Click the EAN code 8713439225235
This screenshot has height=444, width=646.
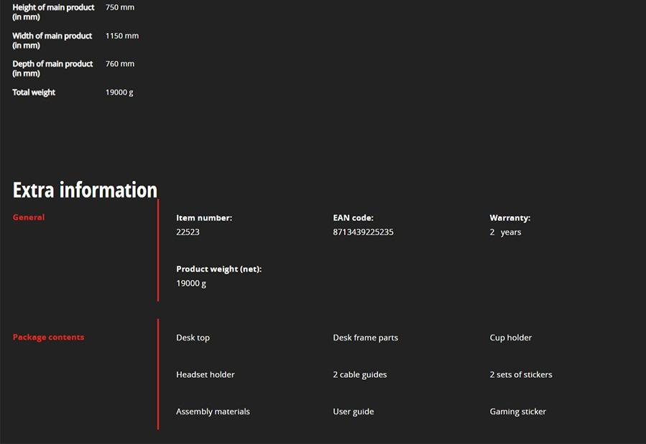click(x=363, y=232)
